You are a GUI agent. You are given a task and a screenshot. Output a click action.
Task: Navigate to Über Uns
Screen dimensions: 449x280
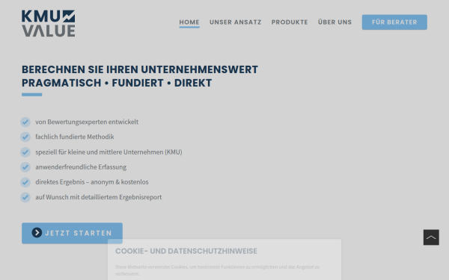pyautogui.click(x=335, y=22)
